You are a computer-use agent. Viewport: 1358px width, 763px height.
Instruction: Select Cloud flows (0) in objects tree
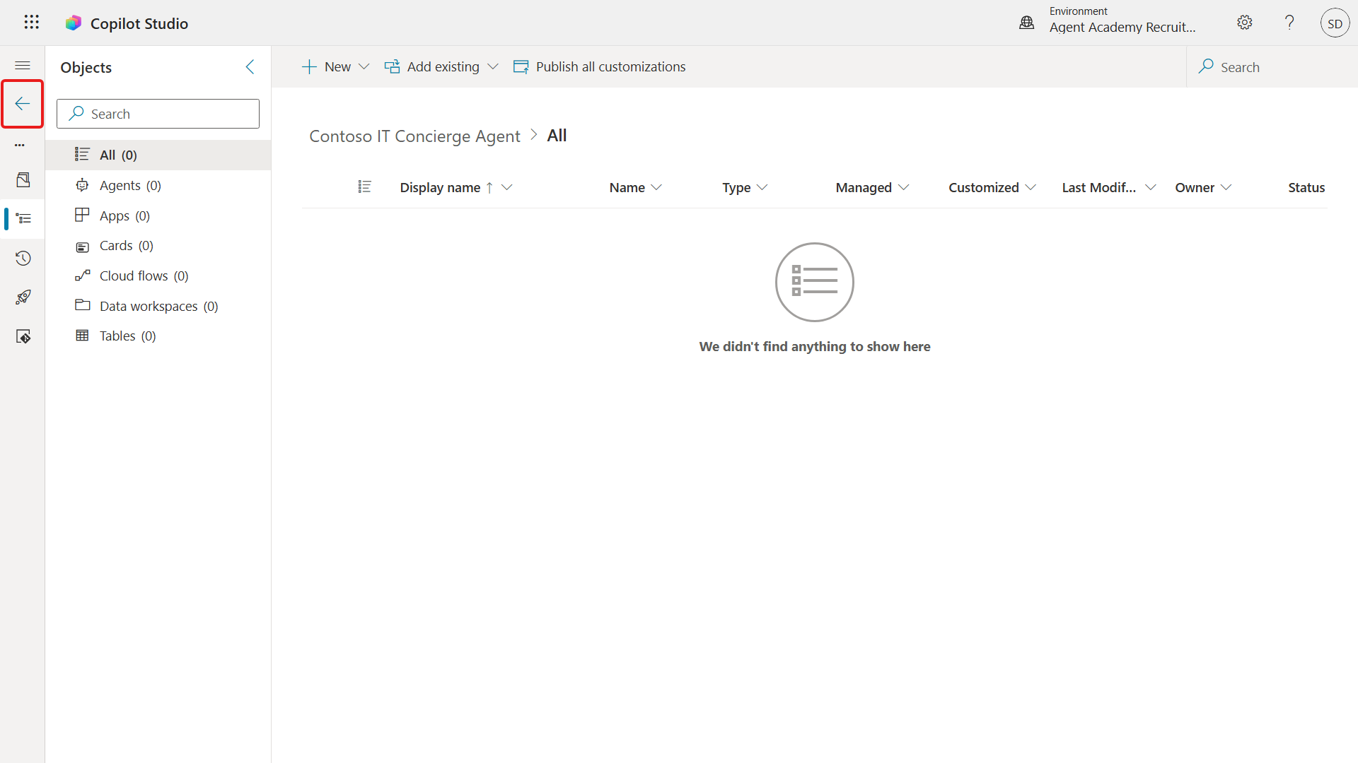(x=158, y=276)
